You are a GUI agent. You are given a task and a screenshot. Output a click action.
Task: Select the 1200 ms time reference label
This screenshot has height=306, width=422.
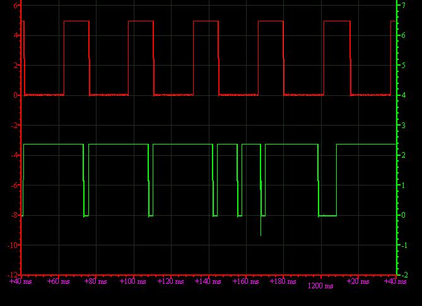pos(320,286)
